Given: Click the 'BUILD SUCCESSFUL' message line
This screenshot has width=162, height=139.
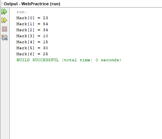Looking at the screenshot, I should [69, 60].
